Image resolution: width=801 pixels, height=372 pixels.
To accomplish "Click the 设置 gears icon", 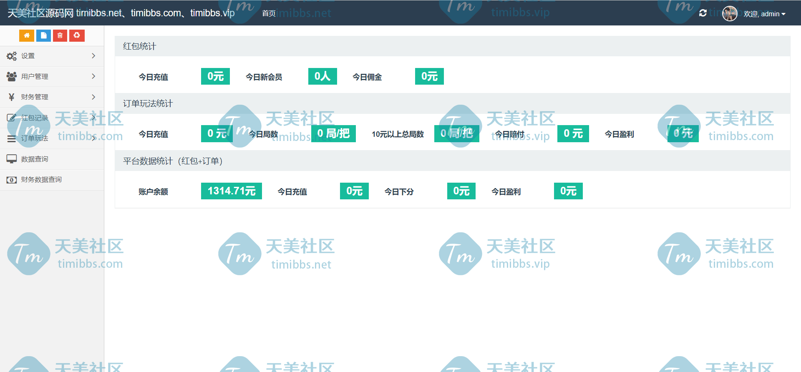I will tap(12, 56).
